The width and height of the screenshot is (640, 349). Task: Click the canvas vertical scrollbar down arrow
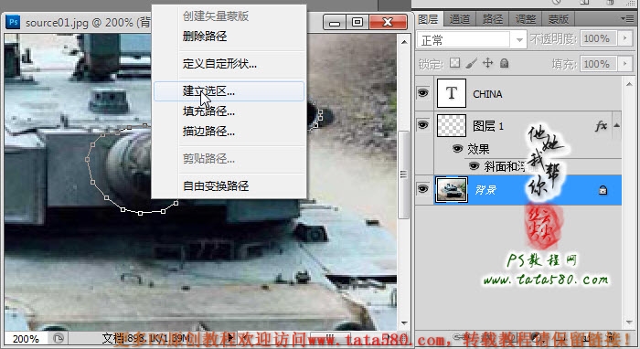[404, 323]
